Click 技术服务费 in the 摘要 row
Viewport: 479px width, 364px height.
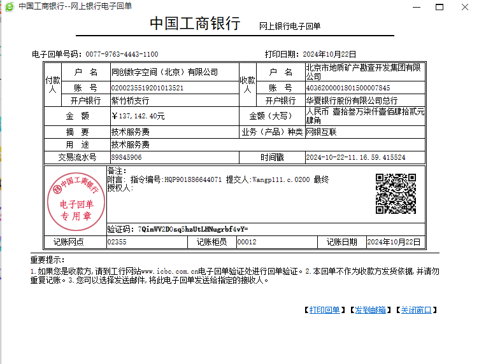pyautogui.click(x=130, y=132)
